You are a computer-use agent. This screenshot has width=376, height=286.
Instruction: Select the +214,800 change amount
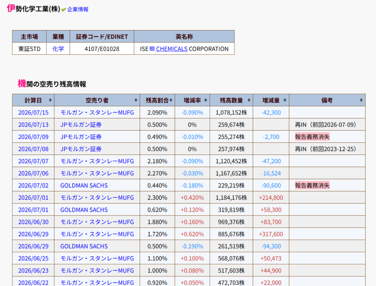(271, 198)
